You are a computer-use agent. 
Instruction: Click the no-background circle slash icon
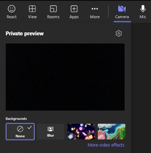click(x=20, y=129)
